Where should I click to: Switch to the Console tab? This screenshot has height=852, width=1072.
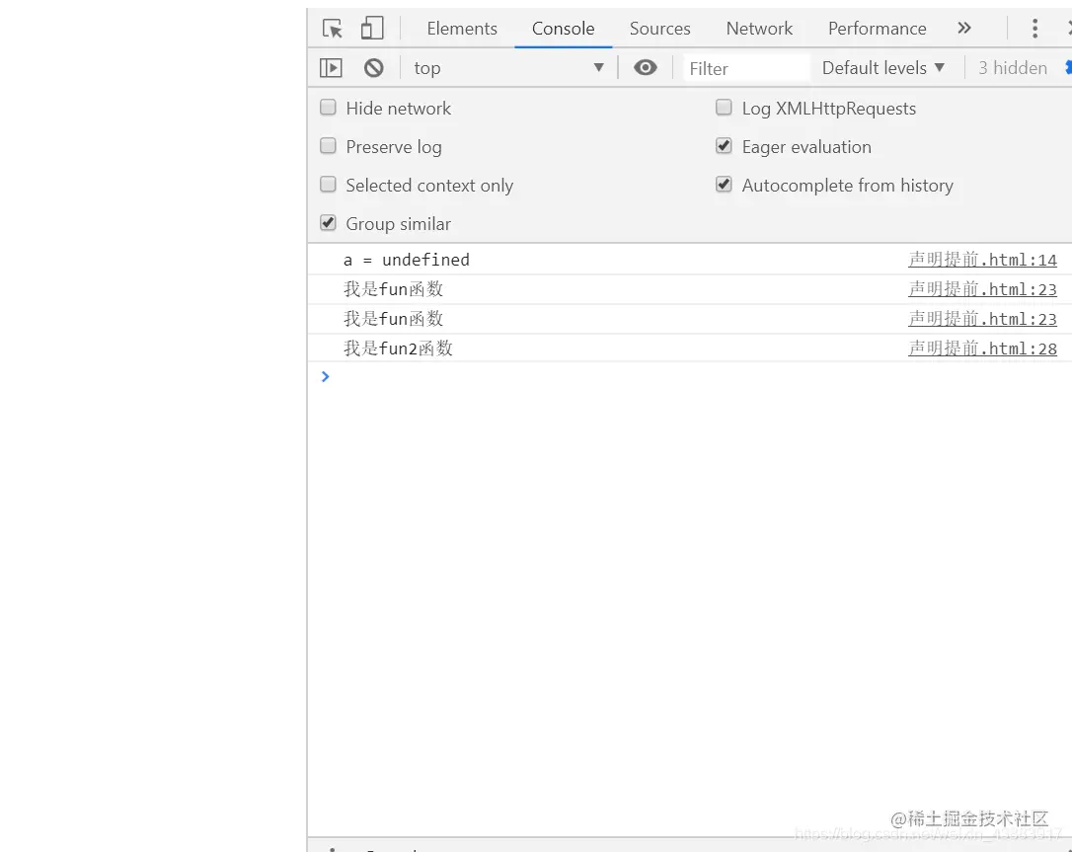(x=564, y=28)
